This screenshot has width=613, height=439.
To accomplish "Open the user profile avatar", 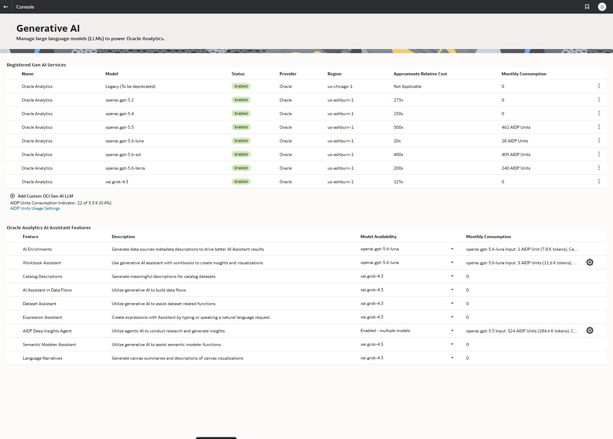I will [602, 7].
